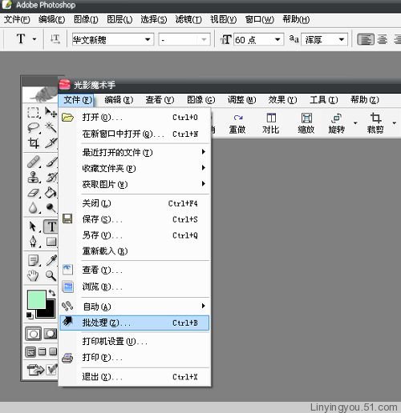401x413 pixels.
Task: Select the Hand tool
Action: coord(34,275)
